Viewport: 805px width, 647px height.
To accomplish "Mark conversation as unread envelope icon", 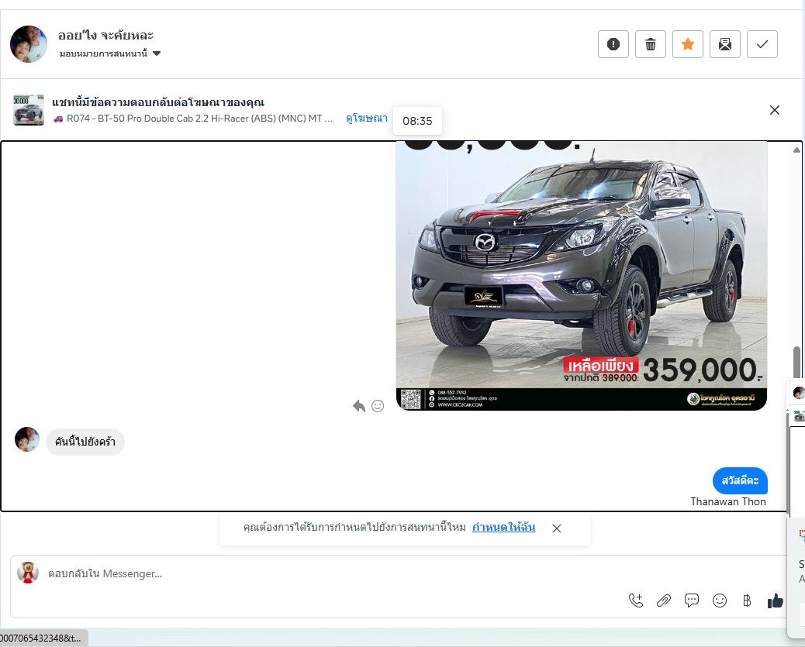I will (725, 44).
